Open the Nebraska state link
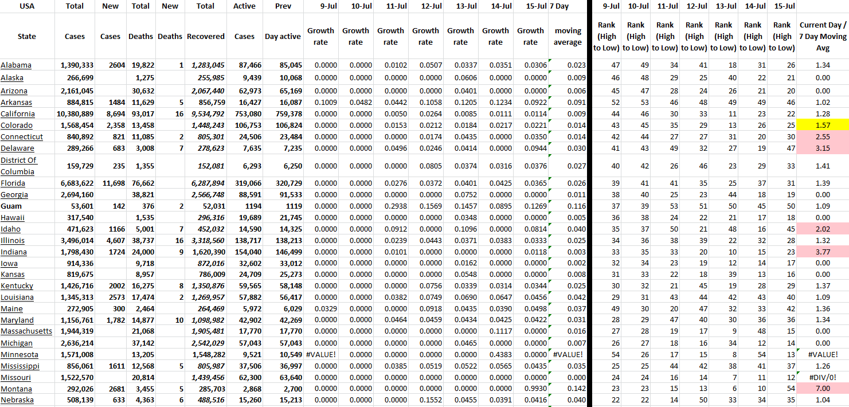The height and width of the screenshot is (407, 849). click(17, 400)
